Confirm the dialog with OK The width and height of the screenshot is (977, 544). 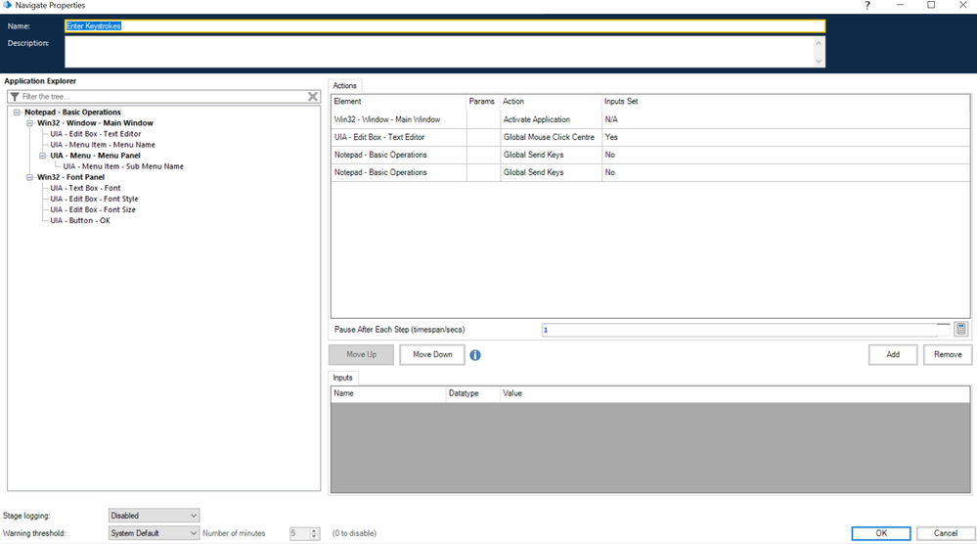click(x=880, y=533)
